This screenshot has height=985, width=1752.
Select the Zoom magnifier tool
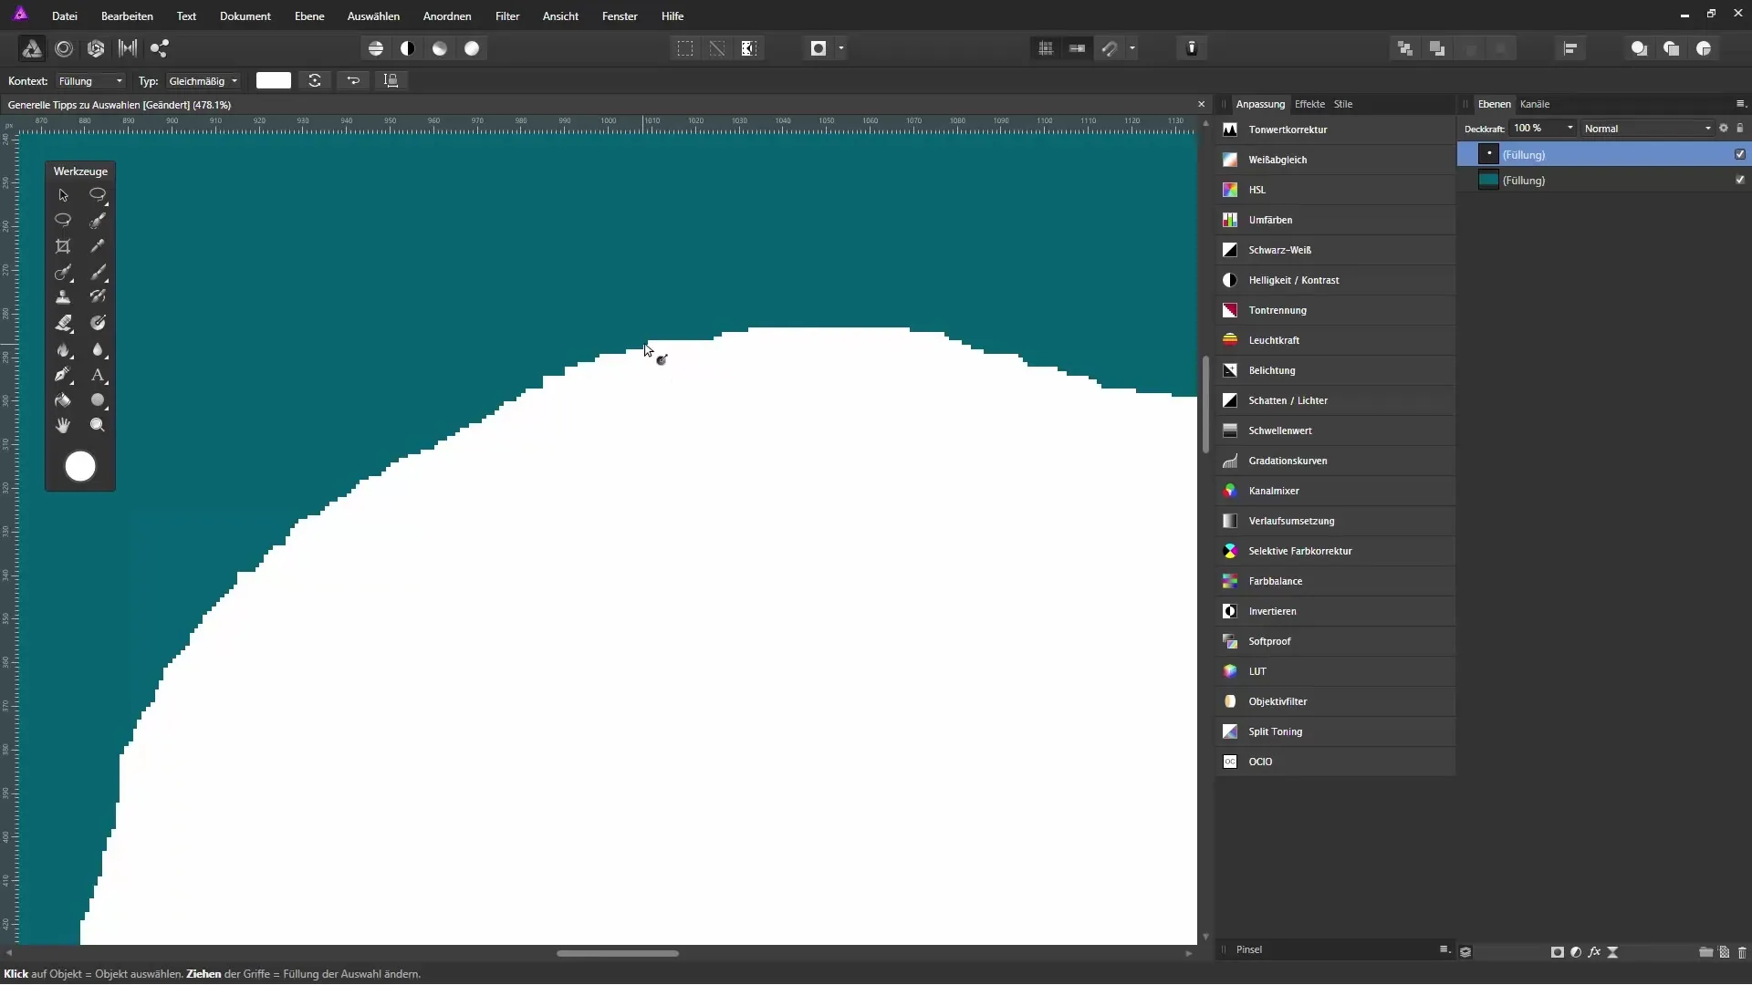pos(98,426)
